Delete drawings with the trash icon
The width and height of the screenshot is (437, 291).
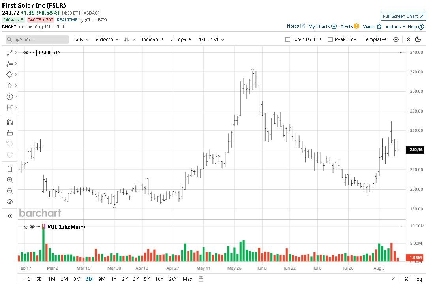[10, 169]
